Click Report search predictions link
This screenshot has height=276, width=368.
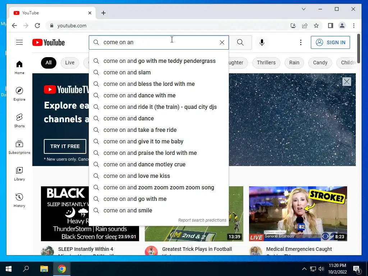(202, 220)
